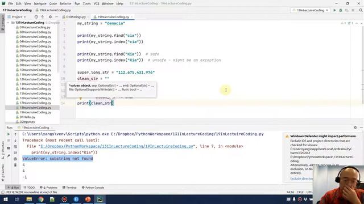Click the print icon in Run panel

point(15,159)
